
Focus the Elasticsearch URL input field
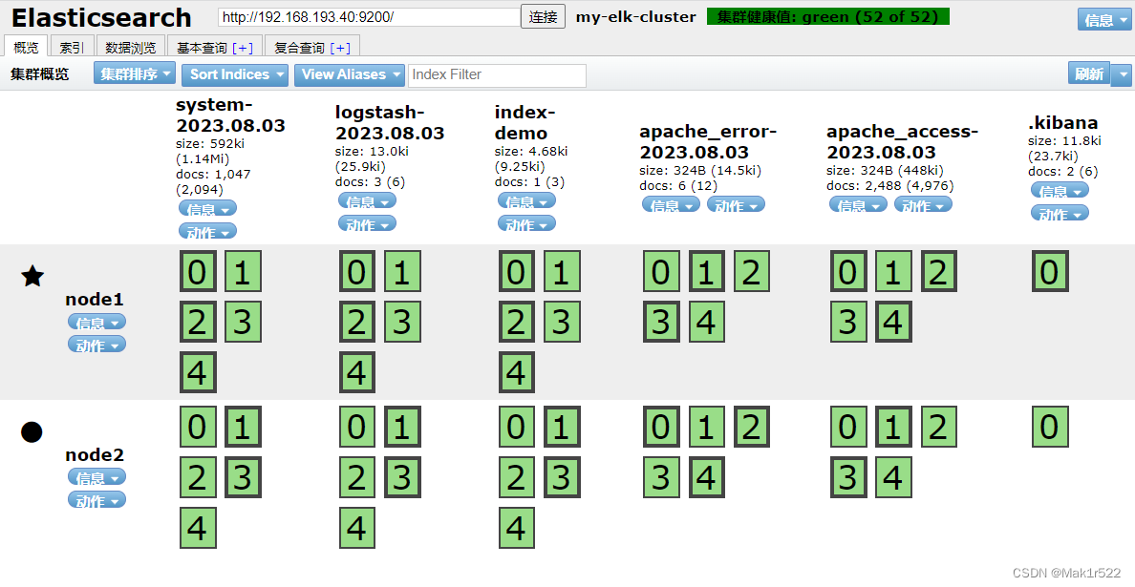coord(369,17)
